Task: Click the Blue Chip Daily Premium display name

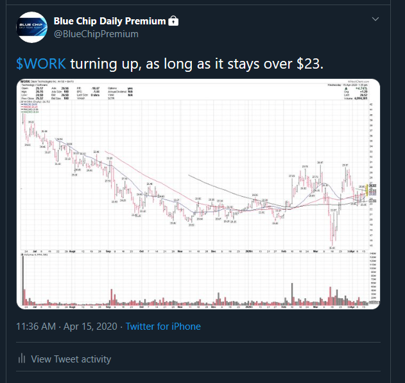Action: coord(110,21)
